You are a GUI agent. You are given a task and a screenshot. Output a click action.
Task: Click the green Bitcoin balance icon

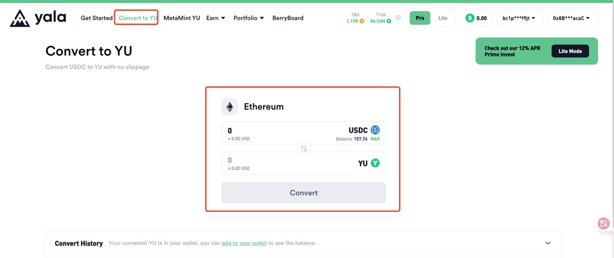click(x=470, y=18)
